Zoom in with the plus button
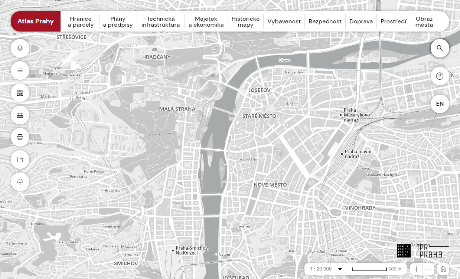 (x=417, y=269)
